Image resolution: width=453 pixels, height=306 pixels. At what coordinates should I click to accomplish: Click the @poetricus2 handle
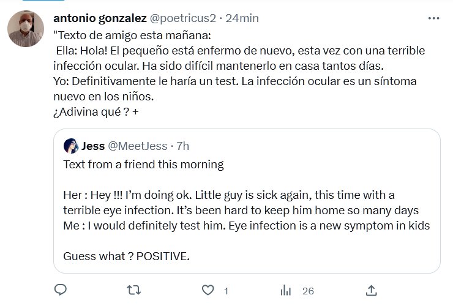click(184, 18)
